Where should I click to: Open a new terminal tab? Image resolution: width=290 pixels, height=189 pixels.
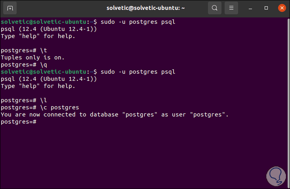pyautogui.click(x=10, y=8)
